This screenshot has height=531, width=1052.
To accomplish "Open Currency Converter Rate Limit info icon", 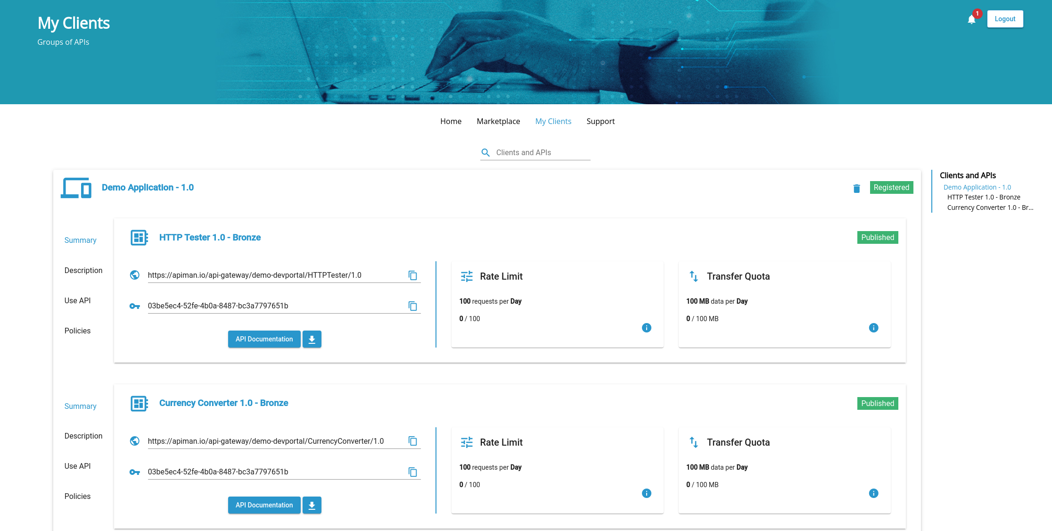I will pyautogui.click(x=646, y=493).
